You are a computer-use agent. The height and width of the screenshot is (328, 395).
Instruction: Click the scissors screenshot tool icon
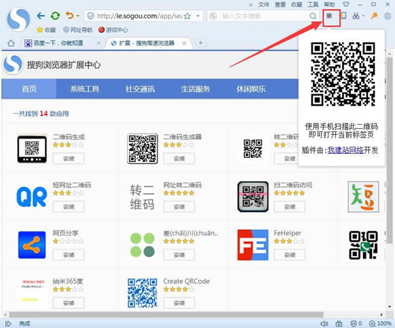pyautogui.click(x=356, y=16)
